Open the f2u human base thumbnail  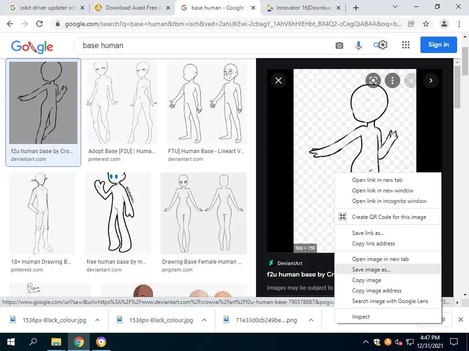44,103
